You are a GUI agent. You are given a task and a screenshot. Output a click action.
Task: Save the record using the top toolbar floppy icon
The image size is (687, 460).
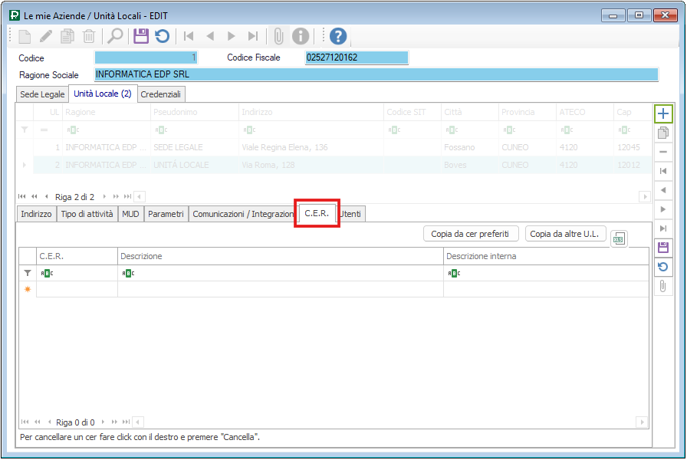tap(140, 36)
